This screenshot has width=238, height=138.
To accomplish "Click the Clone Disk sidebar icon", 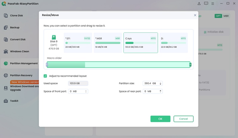I will coord(6,15).
